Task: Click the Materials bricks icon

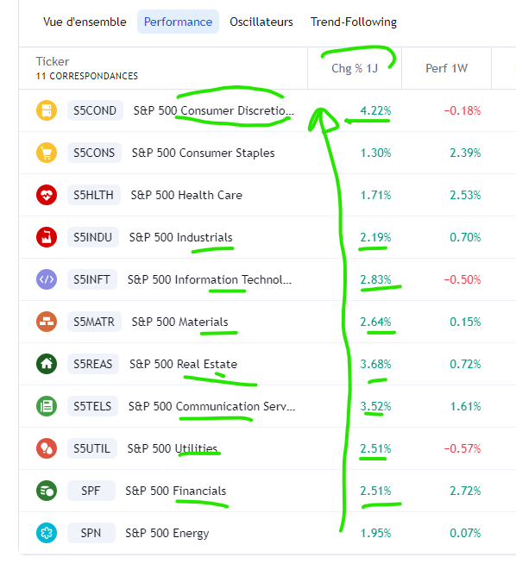Action: pos(47,322)
